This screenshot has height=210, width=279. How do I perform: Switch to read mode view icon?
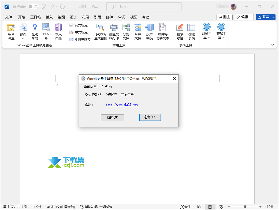[199, 207]
